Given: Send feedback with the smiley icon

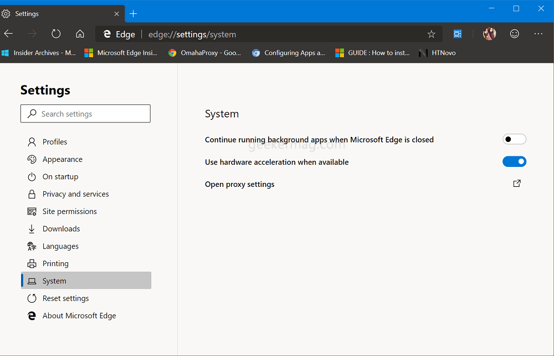Looking at the screenshot, I should [x=515, y=34].
